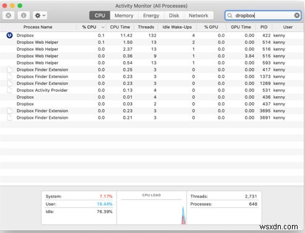Sort by CPU Time column header
This screenshot has width=305, height=233.
point(120,27)
